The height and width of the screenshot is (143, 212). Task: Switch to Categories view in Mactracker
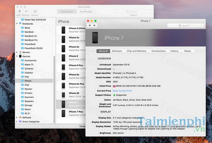pos(67,12)
